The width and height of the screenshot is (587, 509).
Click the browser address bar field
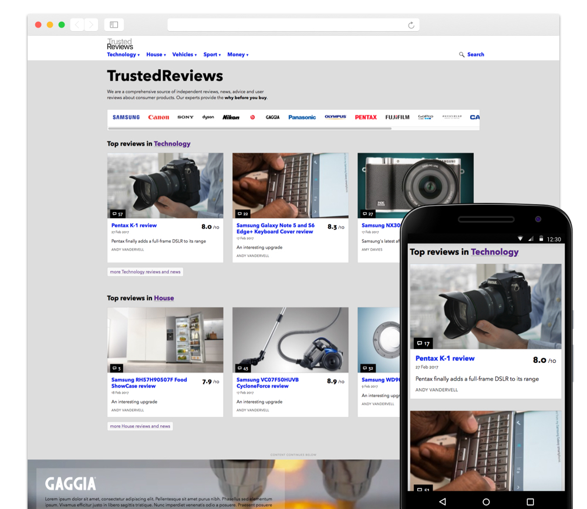click(x=293, y=25)
